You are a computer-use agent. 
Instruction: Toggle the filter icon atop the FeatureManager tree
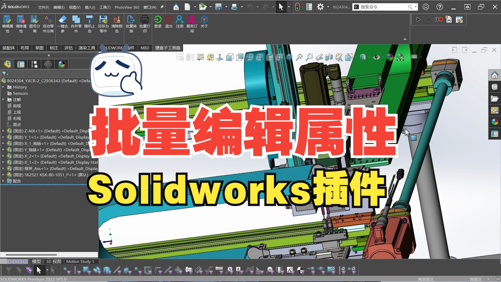4,74
